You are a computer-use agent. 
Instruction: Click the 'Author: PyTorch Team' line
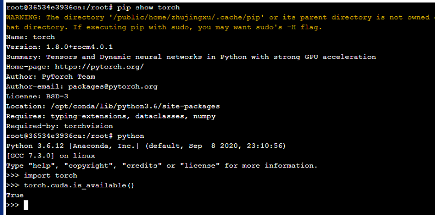pyautogui.click(x=51, y=77)
